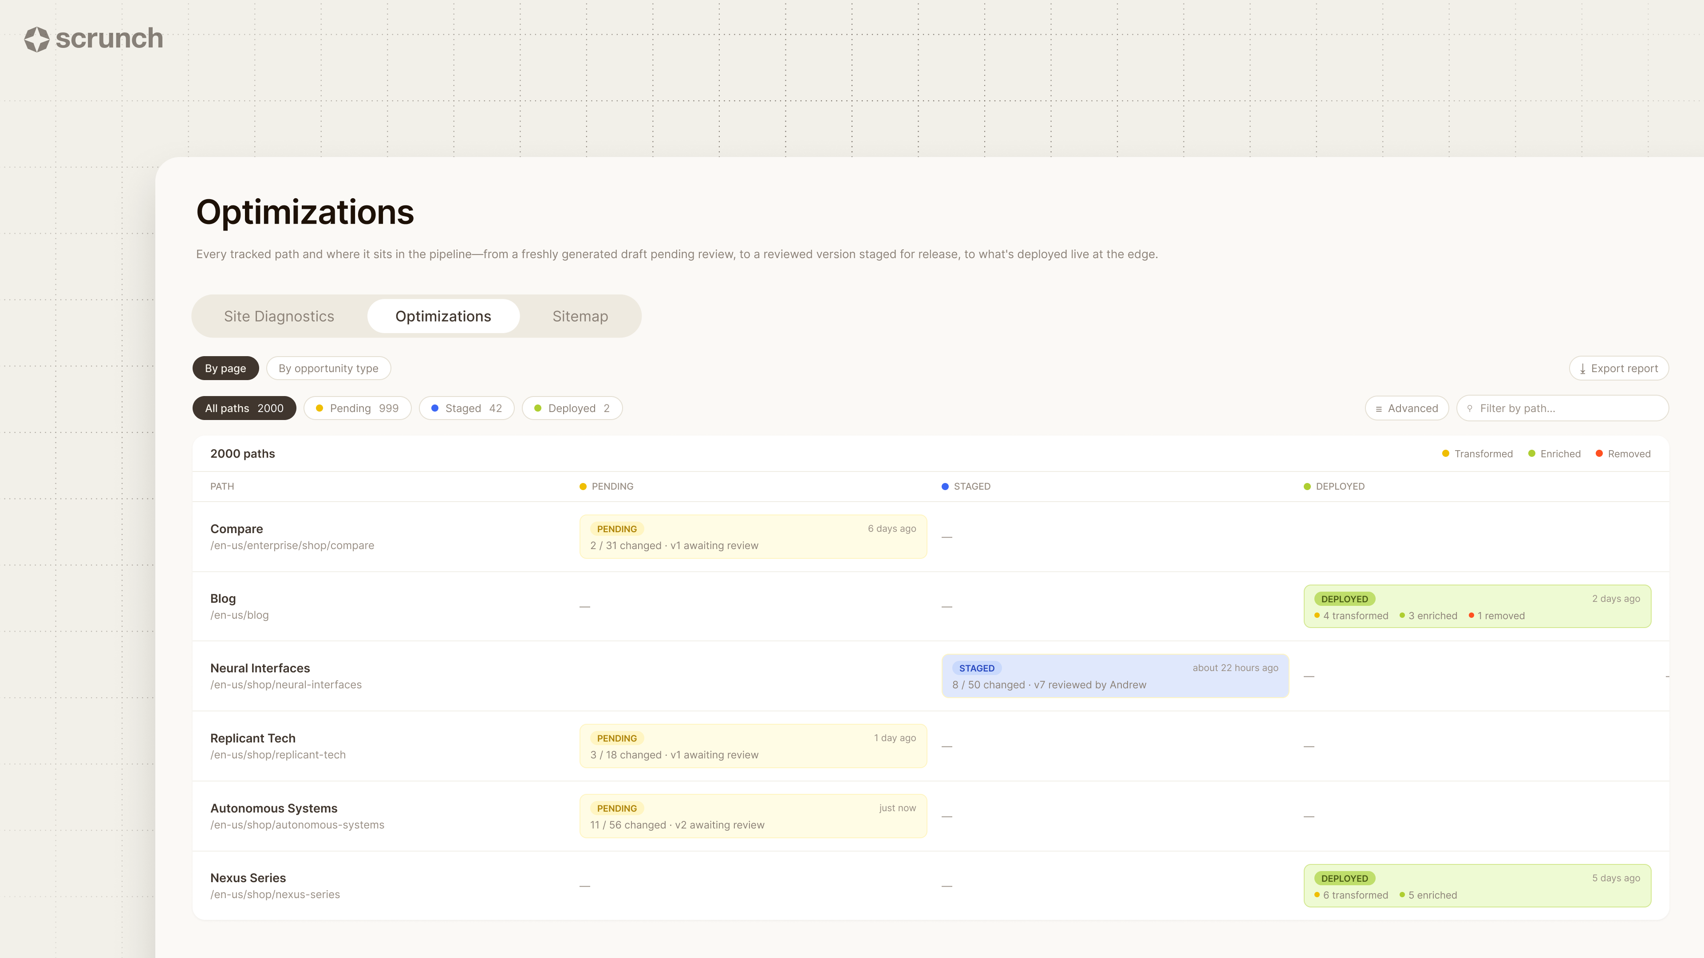
Task: Open the Nexus Series path row
Action: [931, 885]
